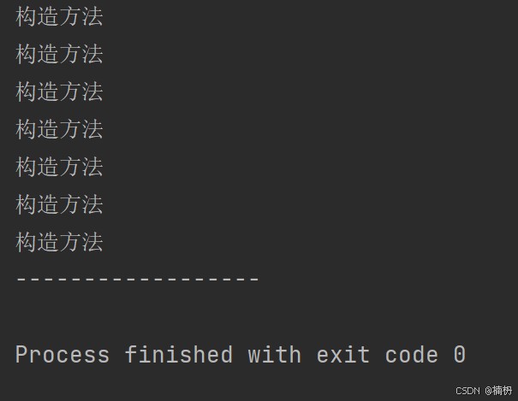Click the empty console area right of the 构造方法 lines

(342, 128)
